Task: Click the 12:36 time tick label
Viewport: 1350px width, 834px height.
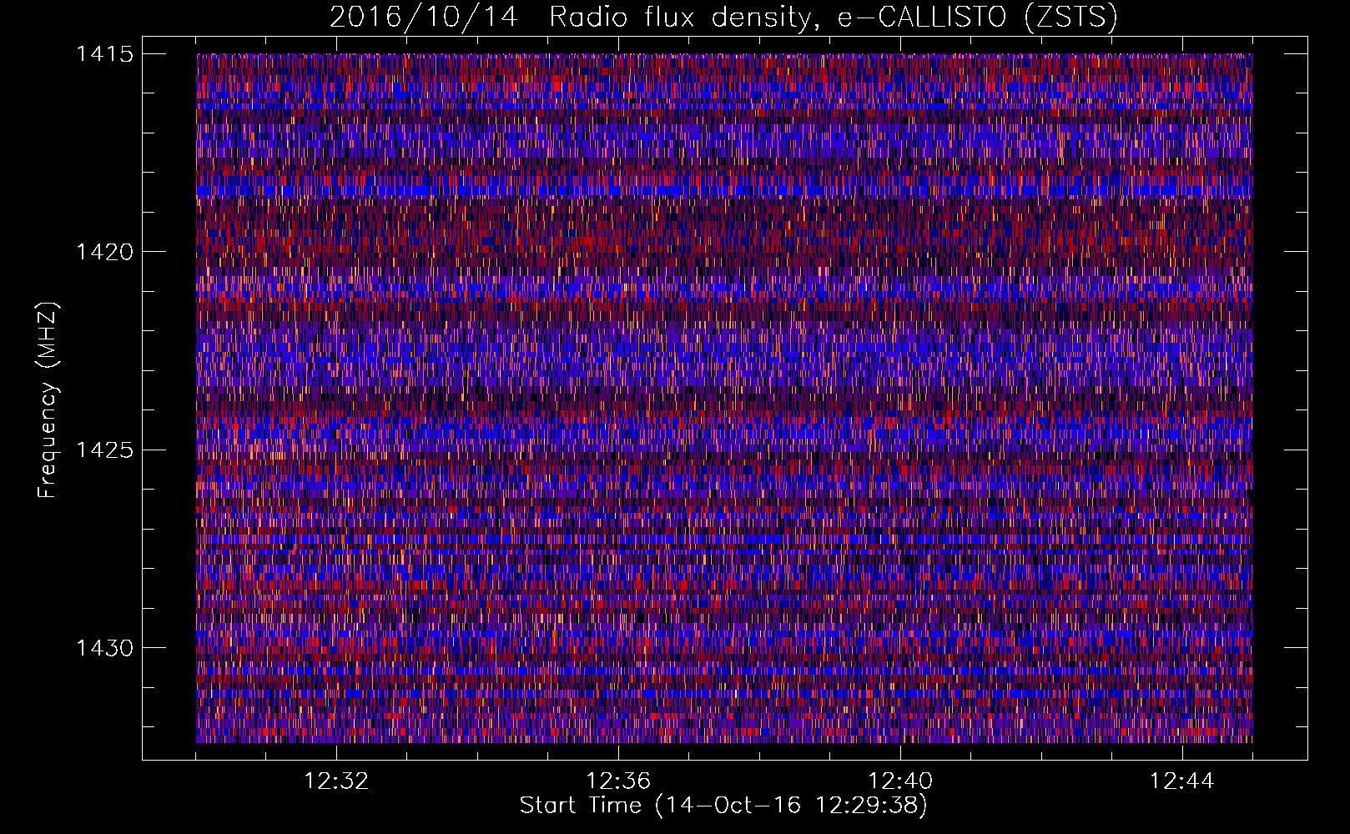Action: click(x=618, y=781)
